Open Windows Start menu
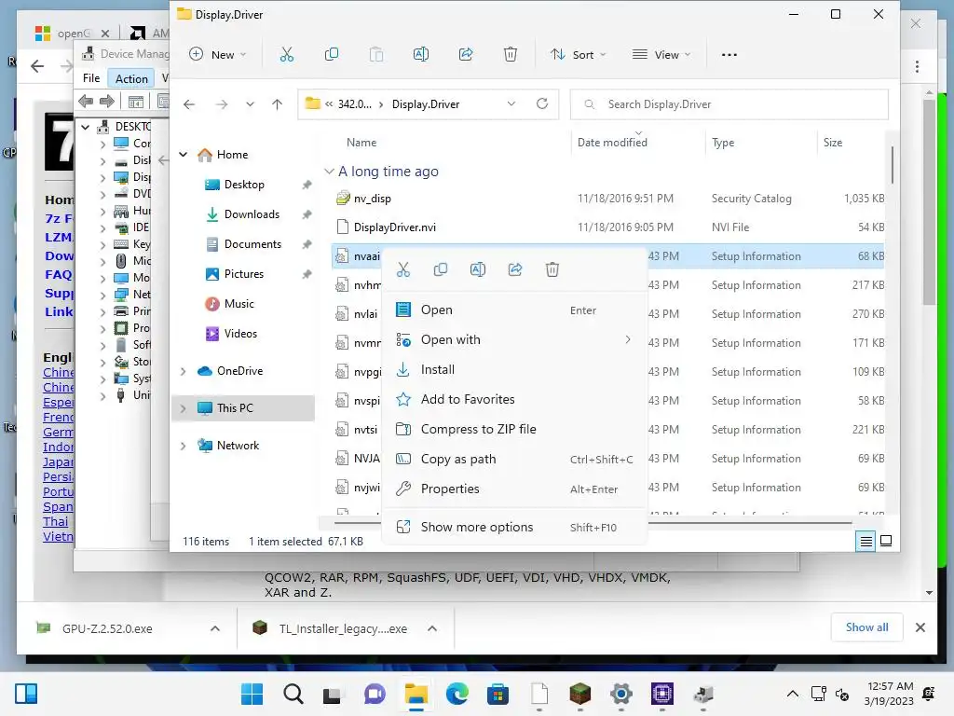 click(252, 694)
